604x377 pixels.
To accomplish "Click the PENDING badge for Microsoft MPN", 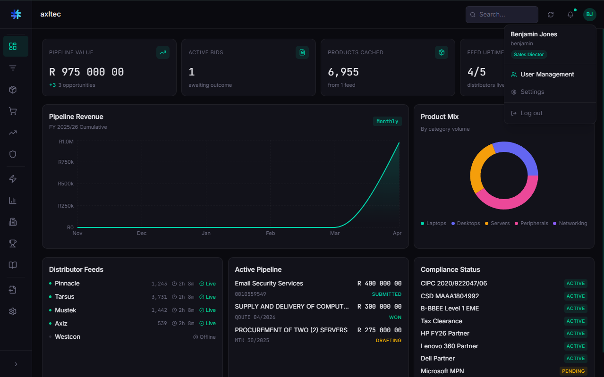I will tap(573, 371).
